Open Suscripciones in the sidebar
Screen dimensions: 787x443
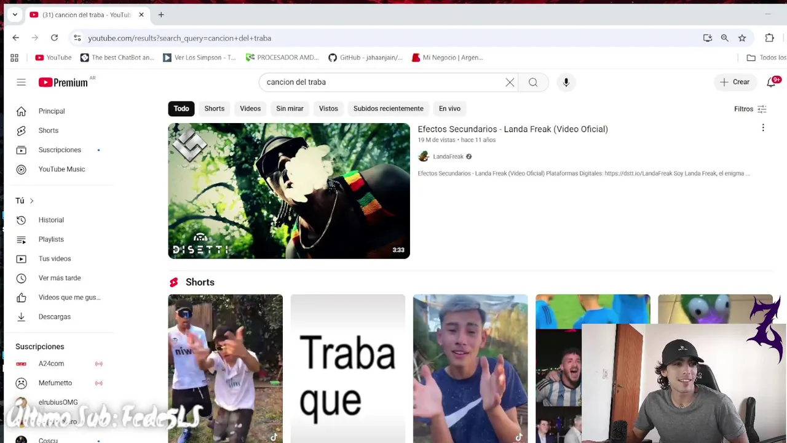[58, 150]
